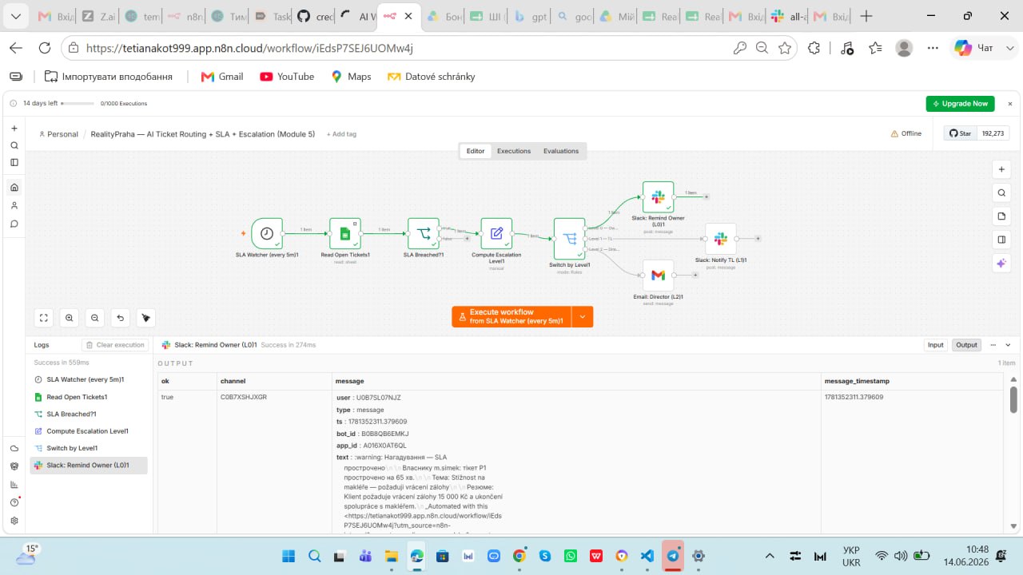
Task: Undo with the canvas reset arrow button
Action: (x=121, y=318)
